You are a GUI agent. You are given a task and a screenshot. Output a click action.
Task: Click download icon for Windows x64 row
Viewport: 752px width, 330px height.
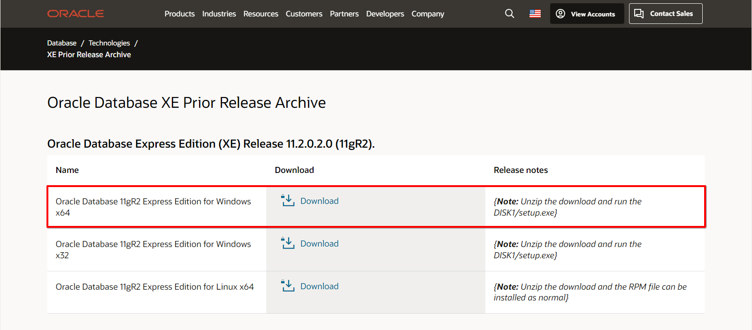point(288,201)
